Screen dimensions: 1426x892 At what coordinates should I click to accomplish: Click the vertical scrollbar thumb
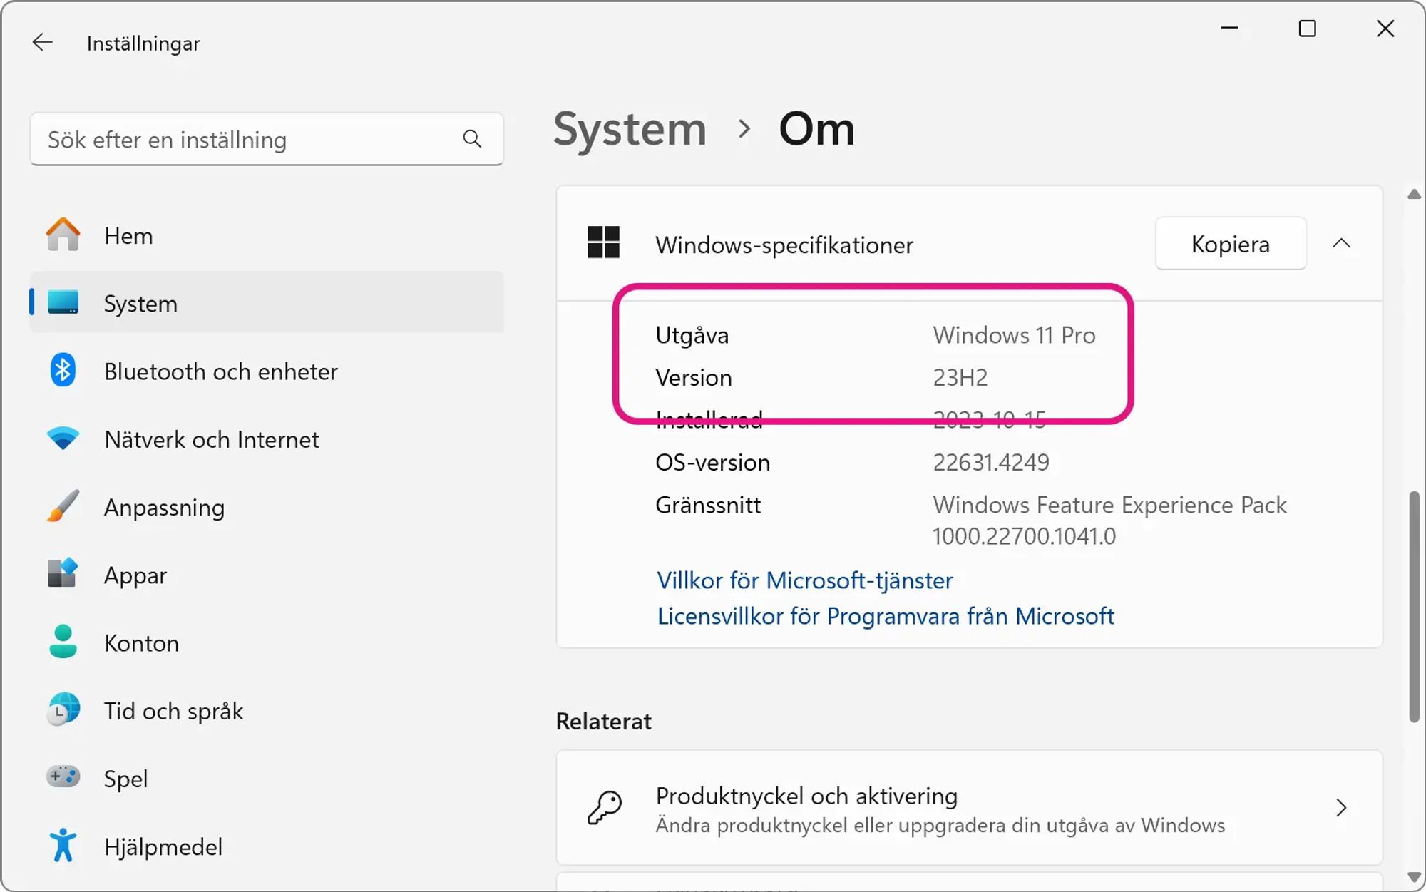pos(1414,606)
